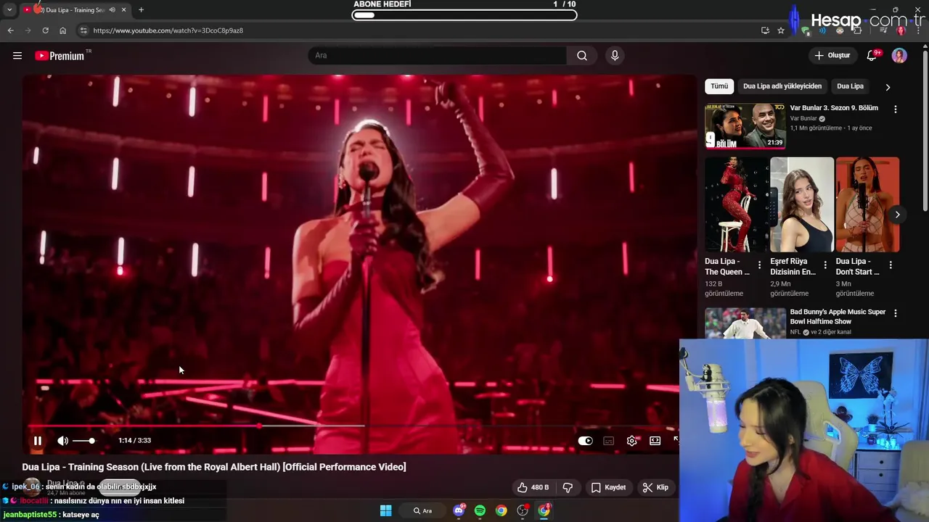Mute the Dua Lipa tab audio icon
This screenshot has height=522, width=929.
pos(112,10)
